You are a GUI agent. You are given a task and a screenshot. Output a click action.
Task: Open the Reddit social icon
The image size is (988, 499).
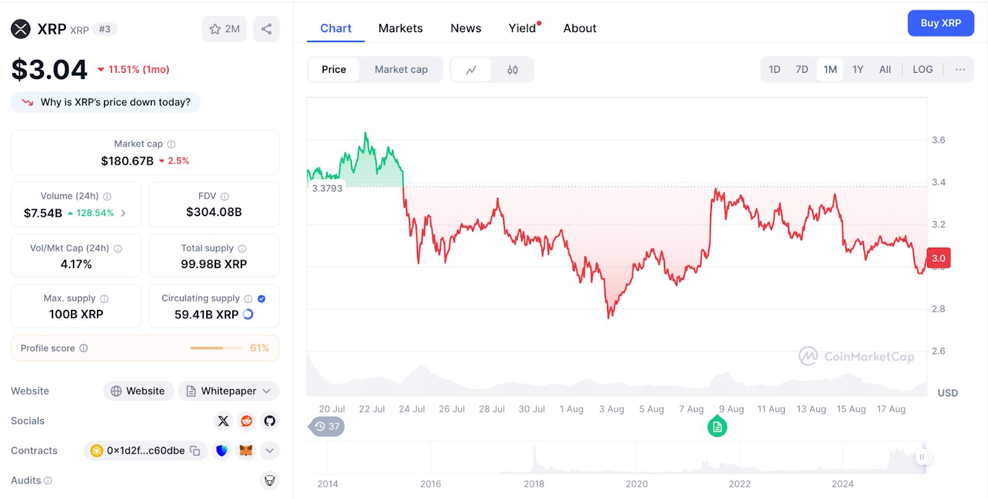click(246, 421)
